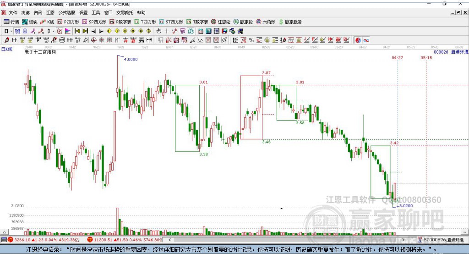Open the calendar icon
469x254 pixels.
pyautogui.click(x=201, y=31)
